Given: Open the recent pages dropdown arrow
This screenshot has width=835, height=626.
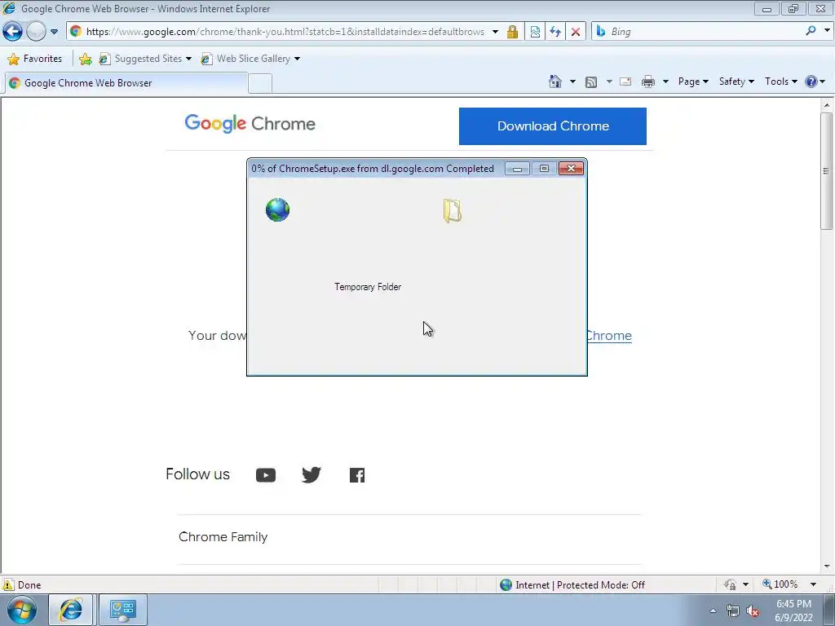Looking at the screenshot, I should [x=54, y=32].
